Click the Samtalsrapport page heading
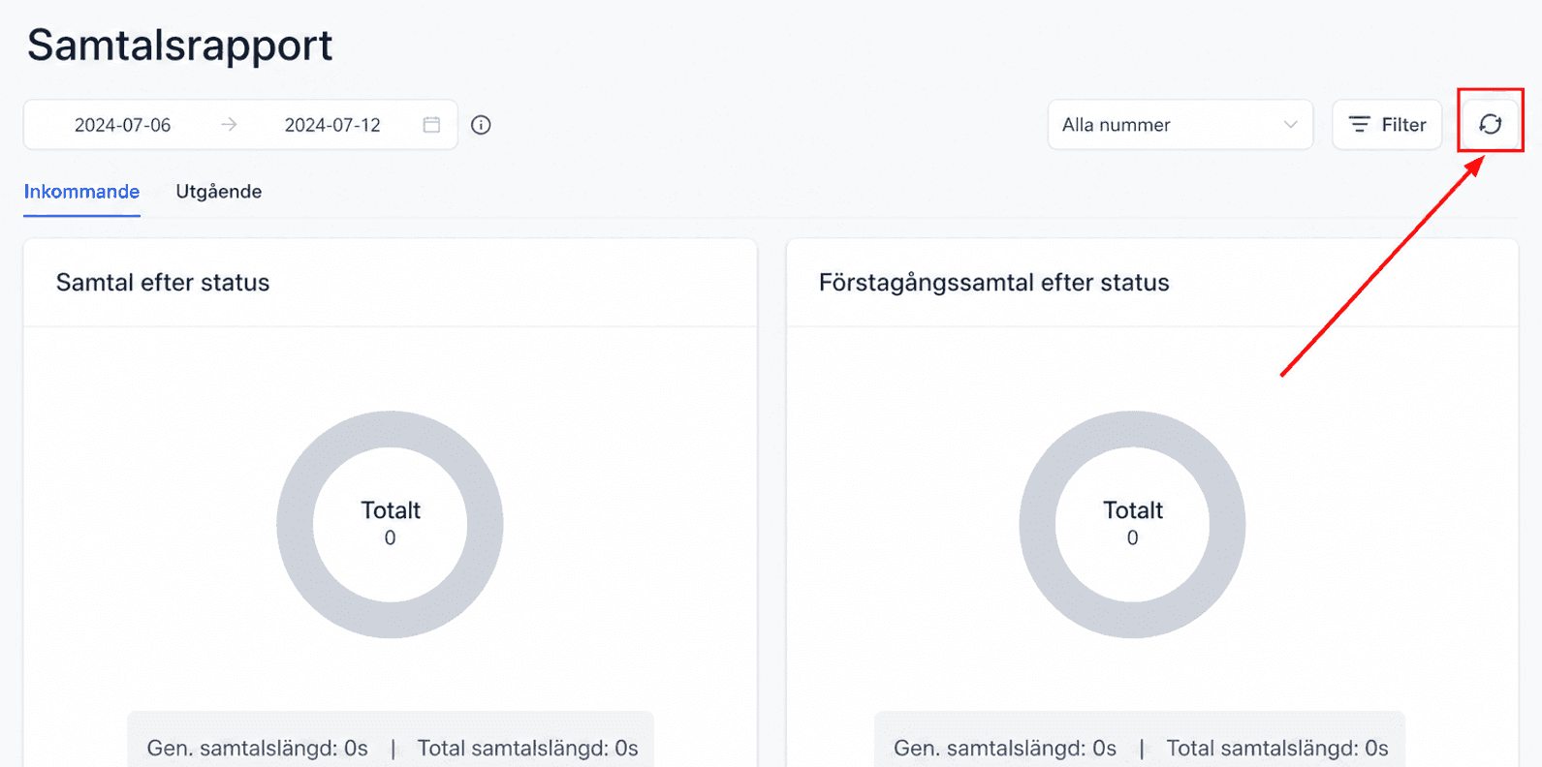 [x=180, y=46]
